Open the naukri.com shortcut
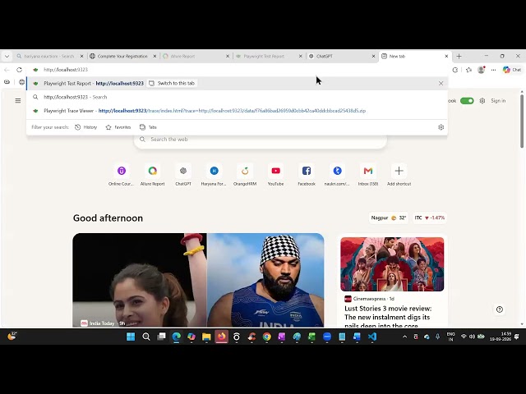 click(337, 175)
